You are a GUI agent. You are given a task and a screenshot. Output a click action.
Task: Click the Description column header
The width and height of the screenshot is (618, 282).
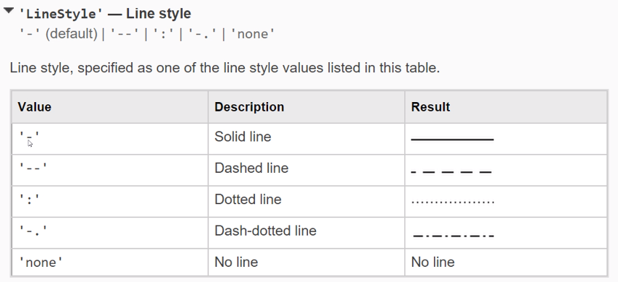(x=306, y=107)
